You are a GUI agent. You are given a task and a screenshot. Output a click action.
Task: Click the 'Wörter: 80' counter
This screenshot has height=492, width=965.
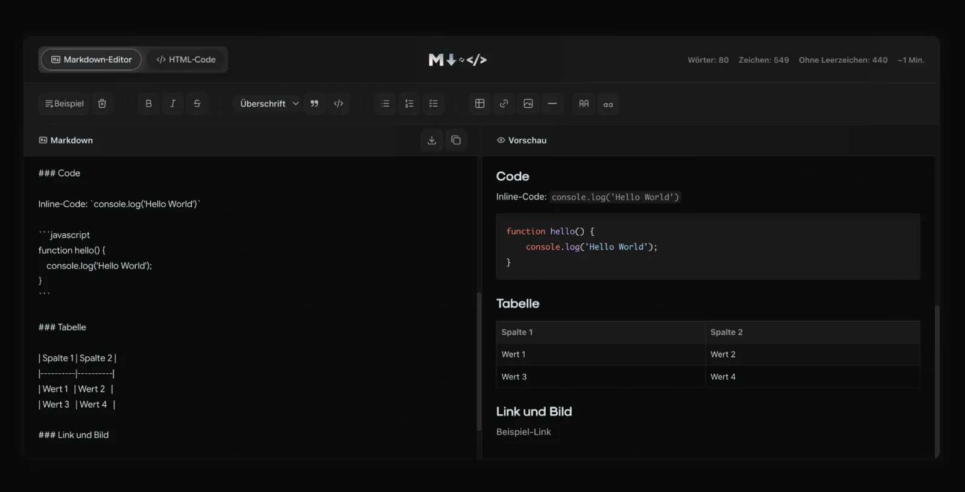708,60
